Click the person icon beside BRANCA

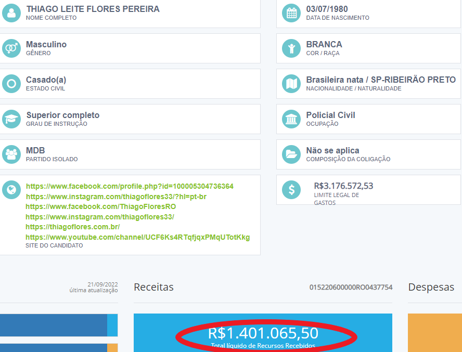(291, 48)
